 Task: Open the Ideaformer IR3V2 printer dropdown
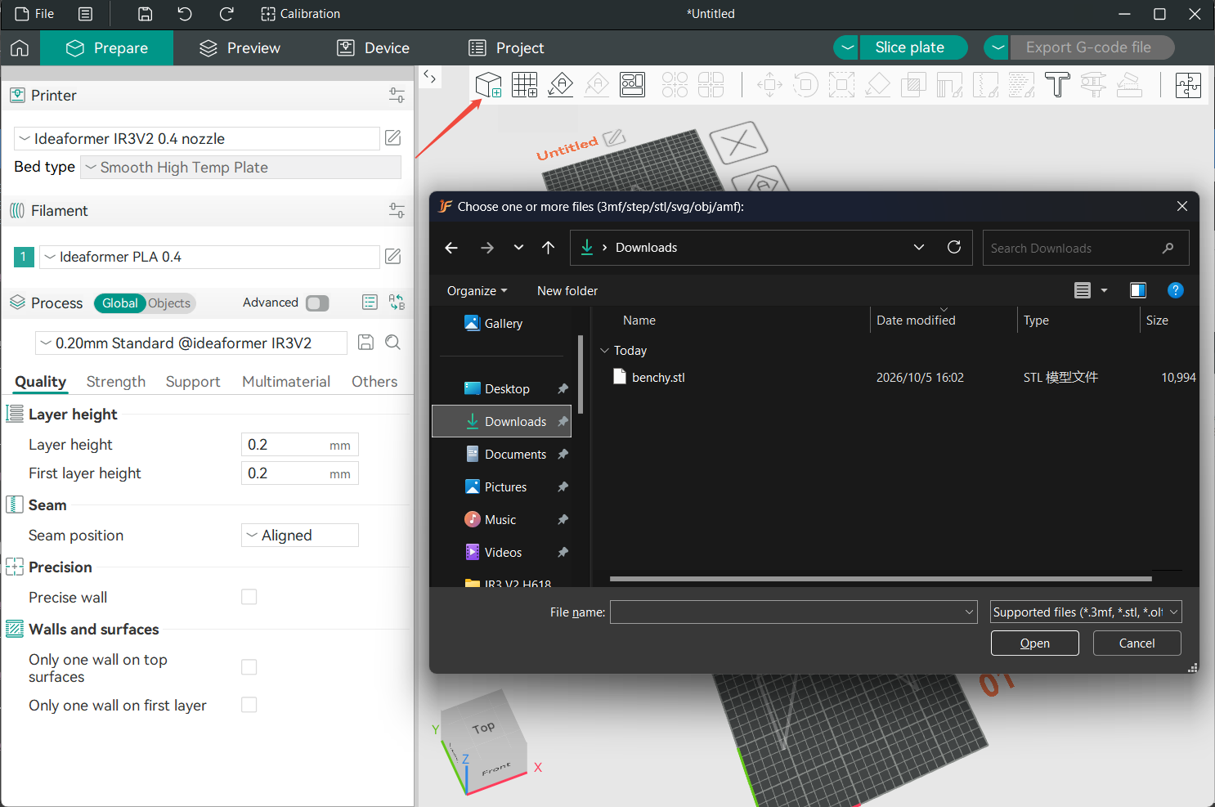[x=197, y=138]
